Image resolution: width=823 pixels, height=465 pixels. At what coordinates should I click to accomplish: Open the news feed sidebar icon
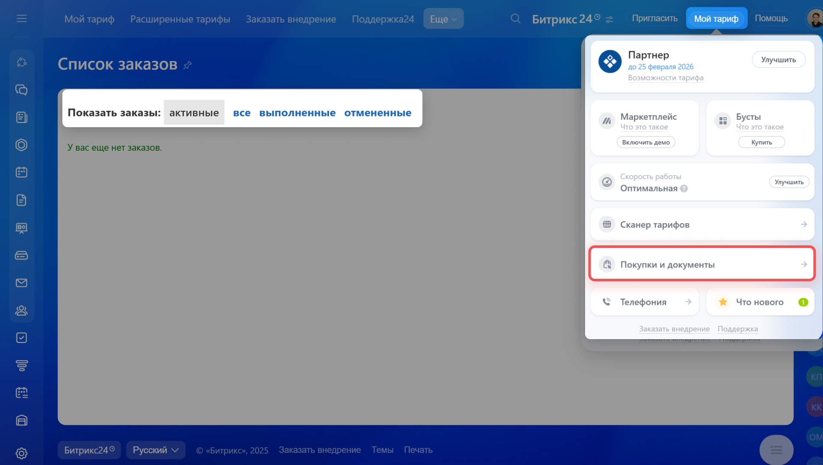21,117
